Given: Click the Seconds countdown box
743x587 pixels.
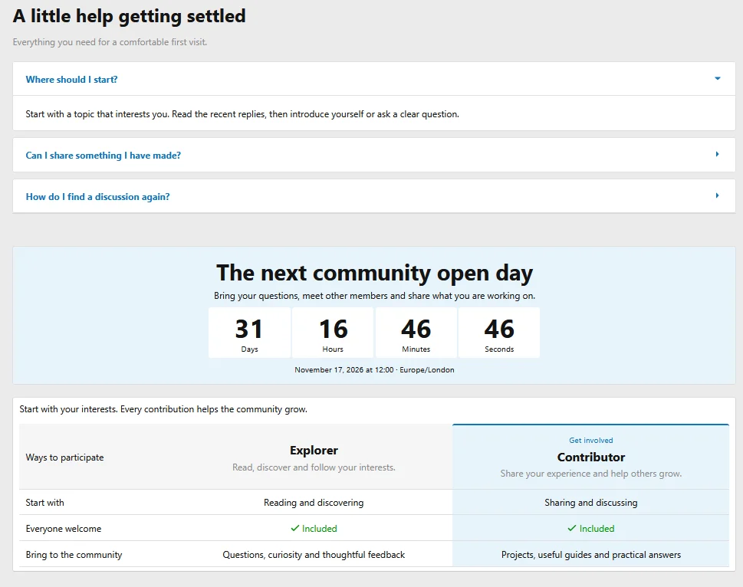Looking at the screenshot, I should point(499,333).
